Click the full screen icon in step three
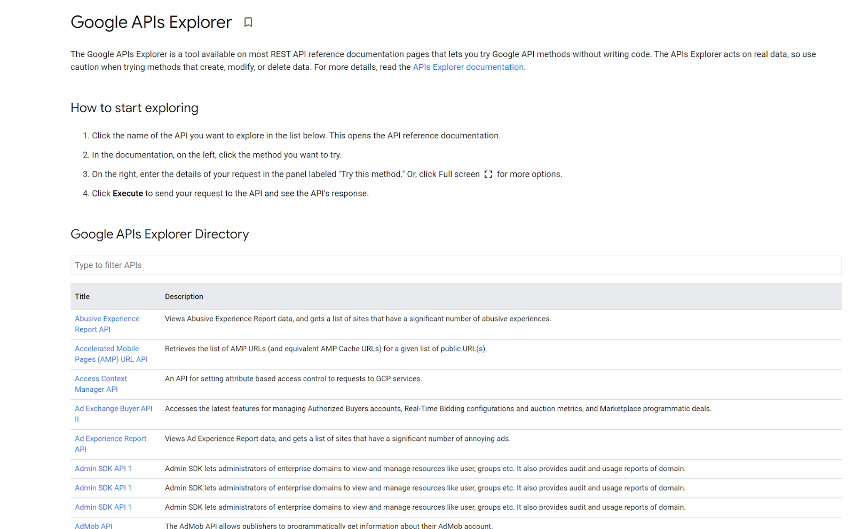The image size is (854, 529). click(x=488, y=174)
